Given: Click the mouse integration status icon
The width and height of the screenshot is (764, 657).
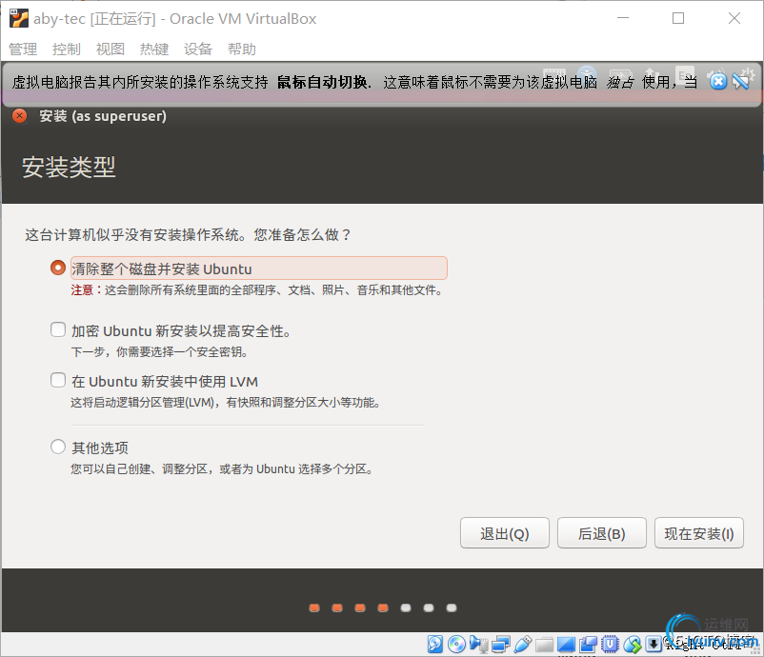Looking at the screenshot, I should (632, 644).
